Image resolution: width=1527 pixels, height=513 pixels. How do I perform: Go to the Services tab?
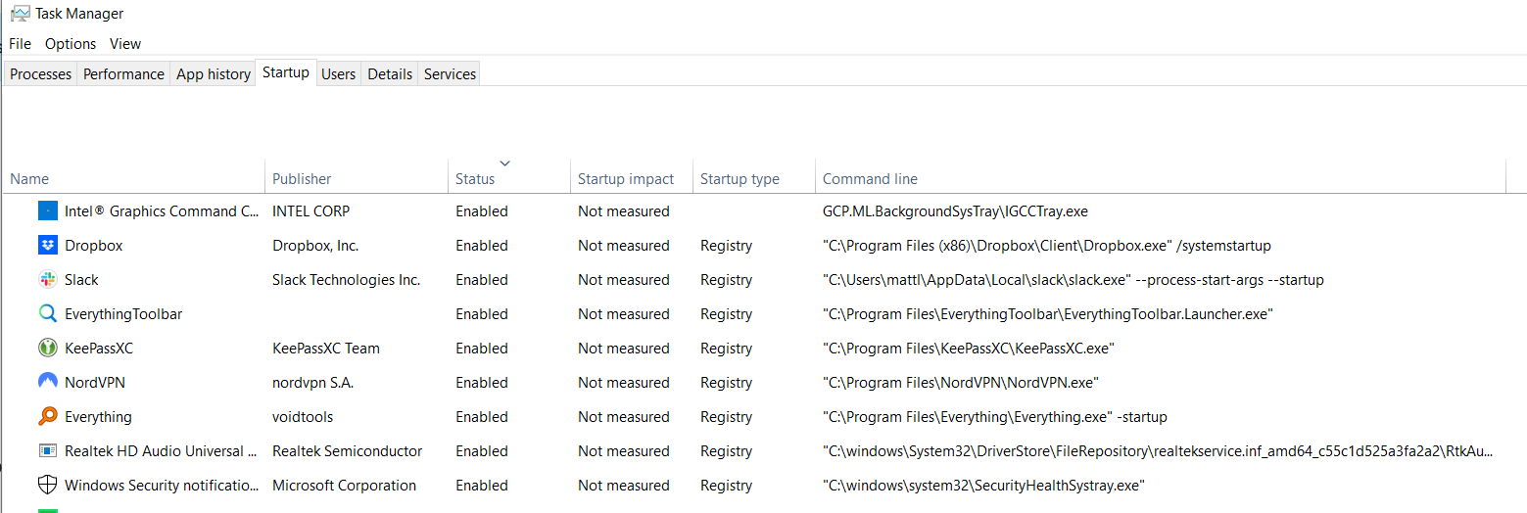coord(450,73)
